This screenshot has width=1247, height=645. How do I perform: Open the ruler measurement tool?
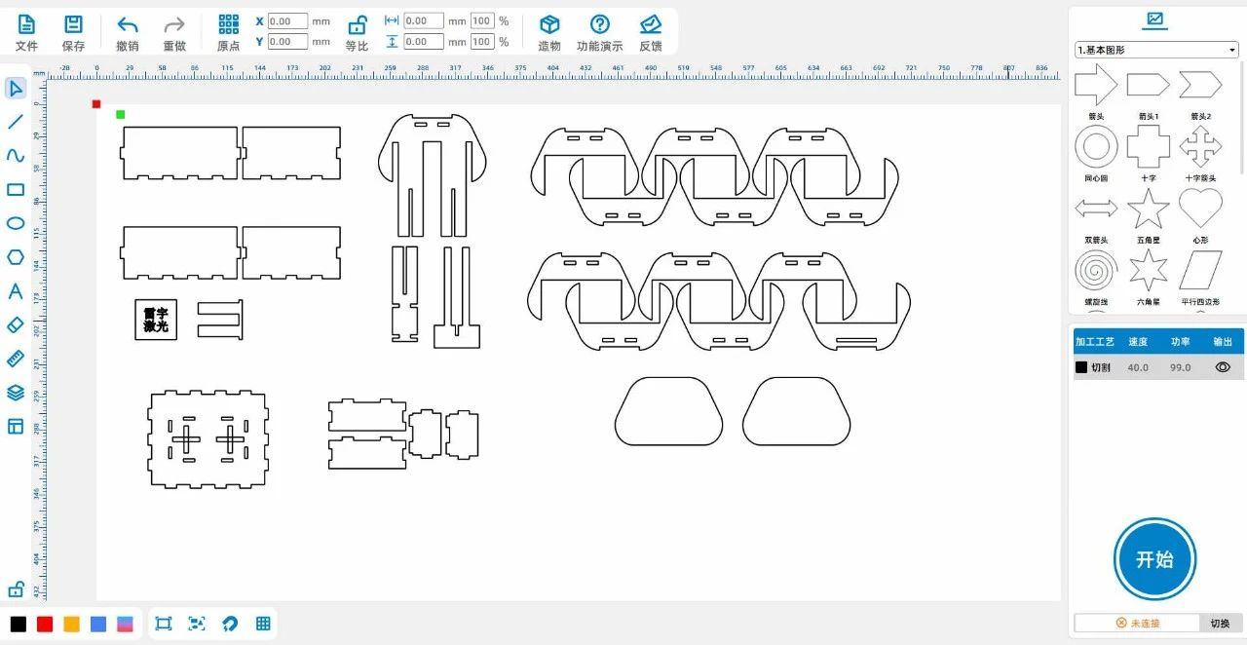click(16, 359)
